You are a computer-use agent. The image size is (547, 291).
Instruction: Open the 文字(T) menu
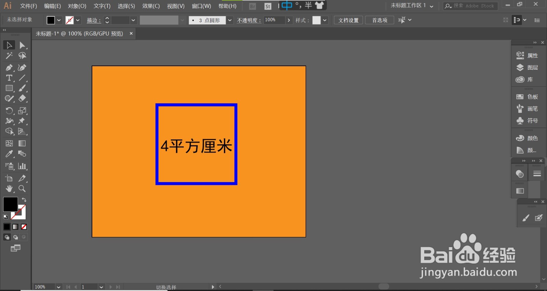tap(102, 6)
